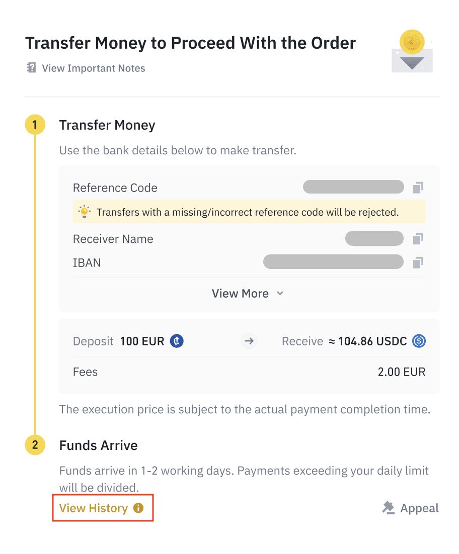Select the step 2 Funds Arrive marker

pos(35,445)
